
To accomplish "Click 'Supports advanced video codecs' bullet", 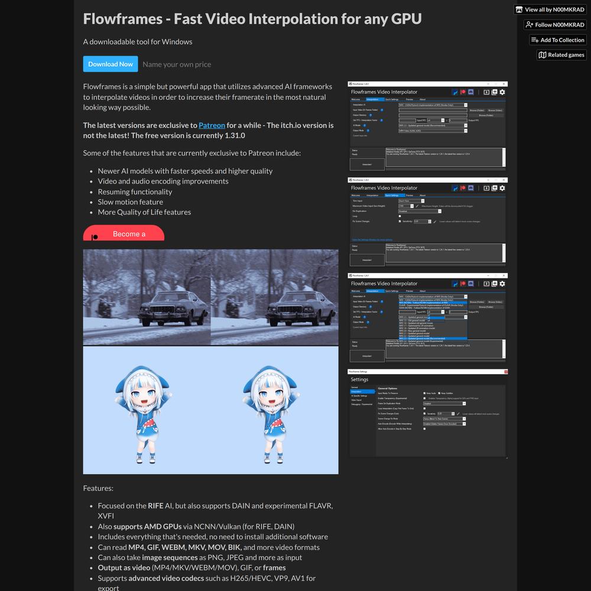I will (206, 583).
